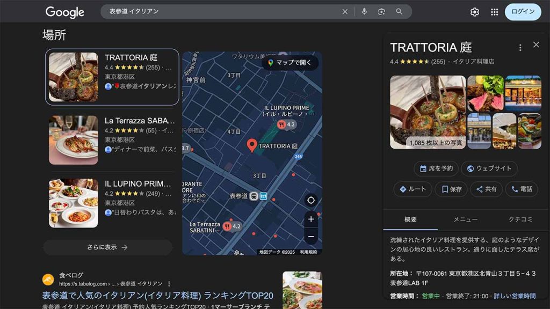Screen dimensions: 550x309
Task: Click 表参道 station icon on map
Action: [254, 196]
